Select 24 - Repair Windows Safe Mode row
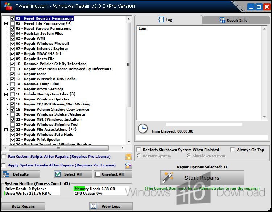 [x=45, y=135]
